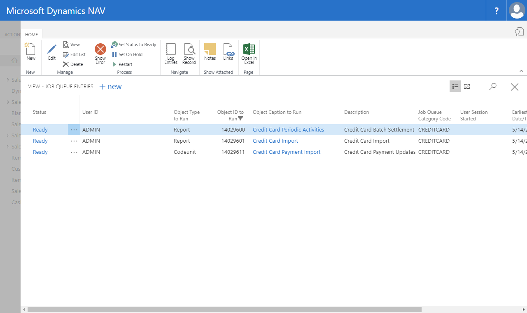Switch to tile view layout
The image size is (527, 313).
467,86
